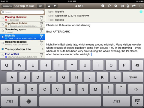Toggle the right shift key

point(136,89)
